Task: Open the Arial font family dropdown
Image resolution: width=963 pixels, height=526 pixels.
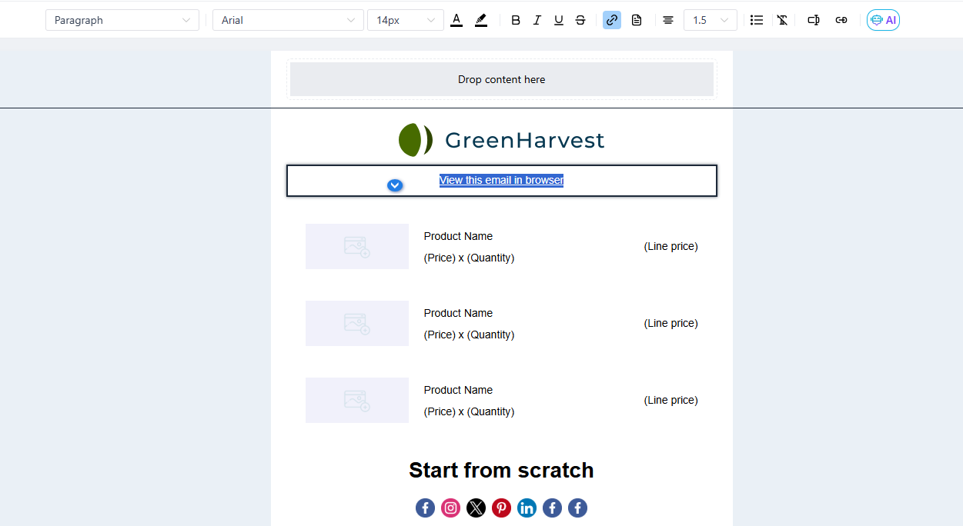Action: [x=288, y=20]
